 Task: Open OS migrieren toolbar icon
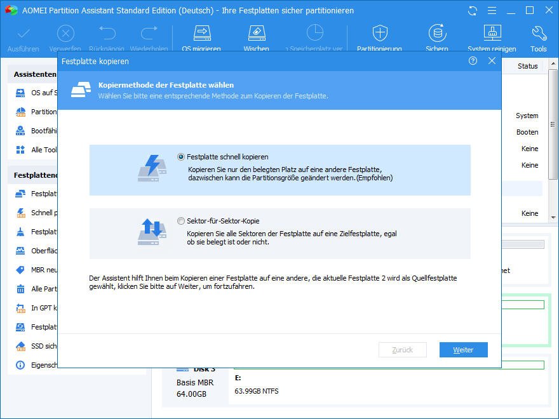pyautogui.click(x=202, y=33)
